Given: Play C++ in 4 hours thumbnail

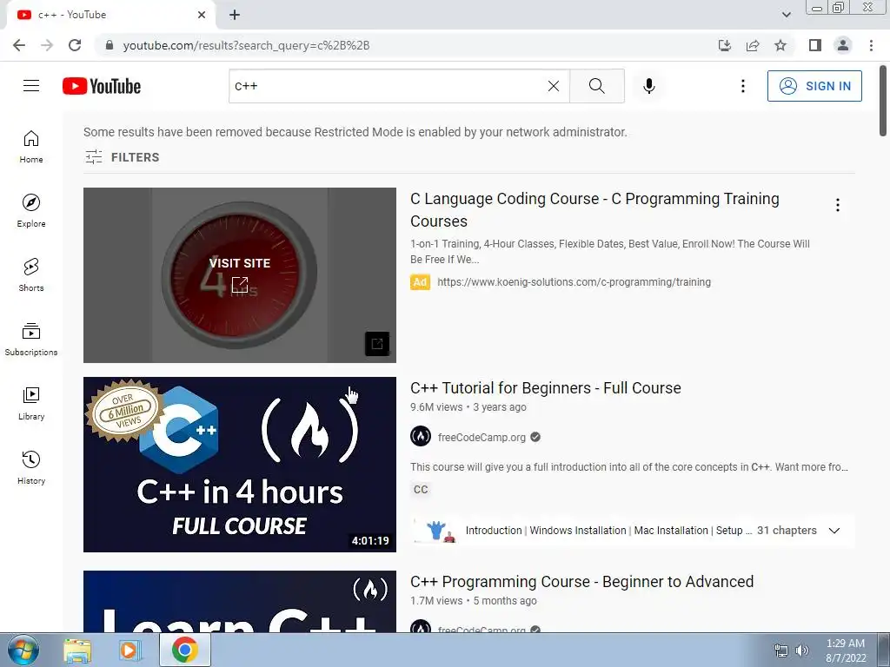Looking at the screenshot, I should [240, 465].
